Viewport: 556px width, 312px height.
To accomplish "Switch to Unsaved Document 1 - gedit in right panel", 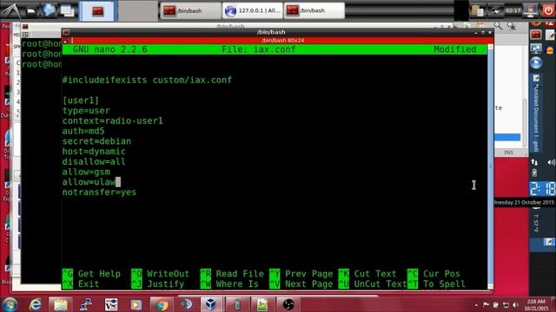I will pos(536,113).
